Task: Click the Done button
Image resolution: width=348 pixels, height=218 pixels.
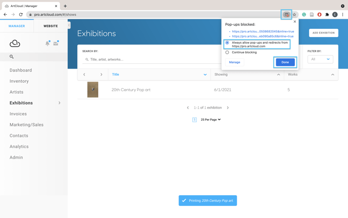Action: coord(285,62)
